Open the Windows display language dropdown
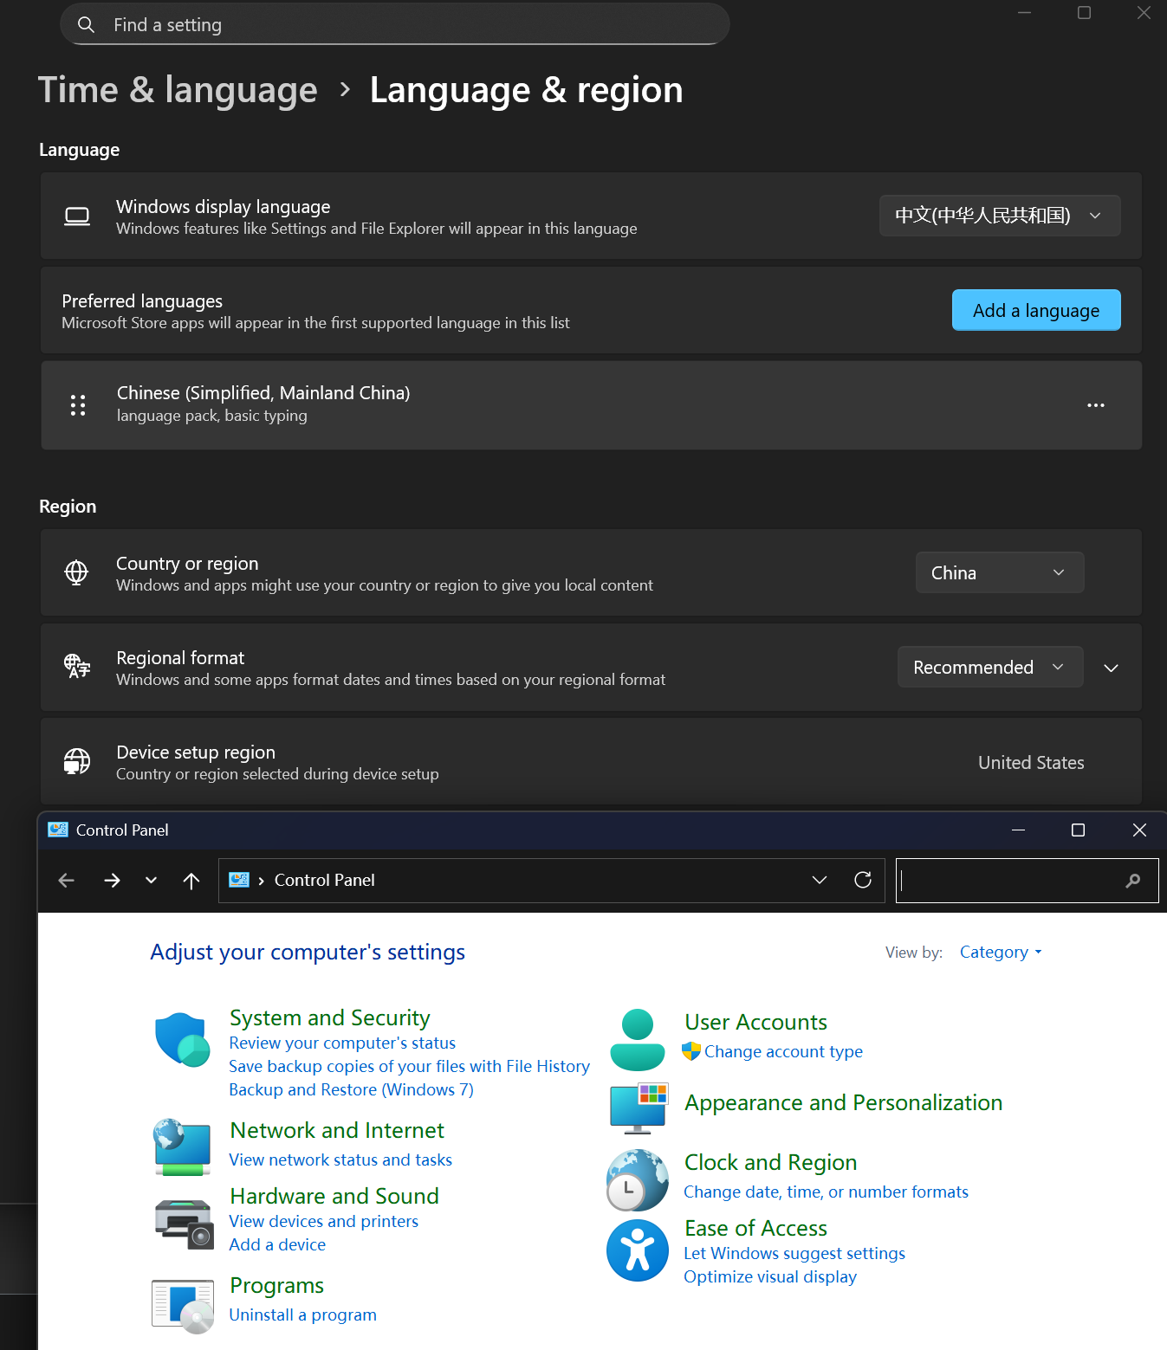1167x1350 pixels. [x=1000, y=216]
